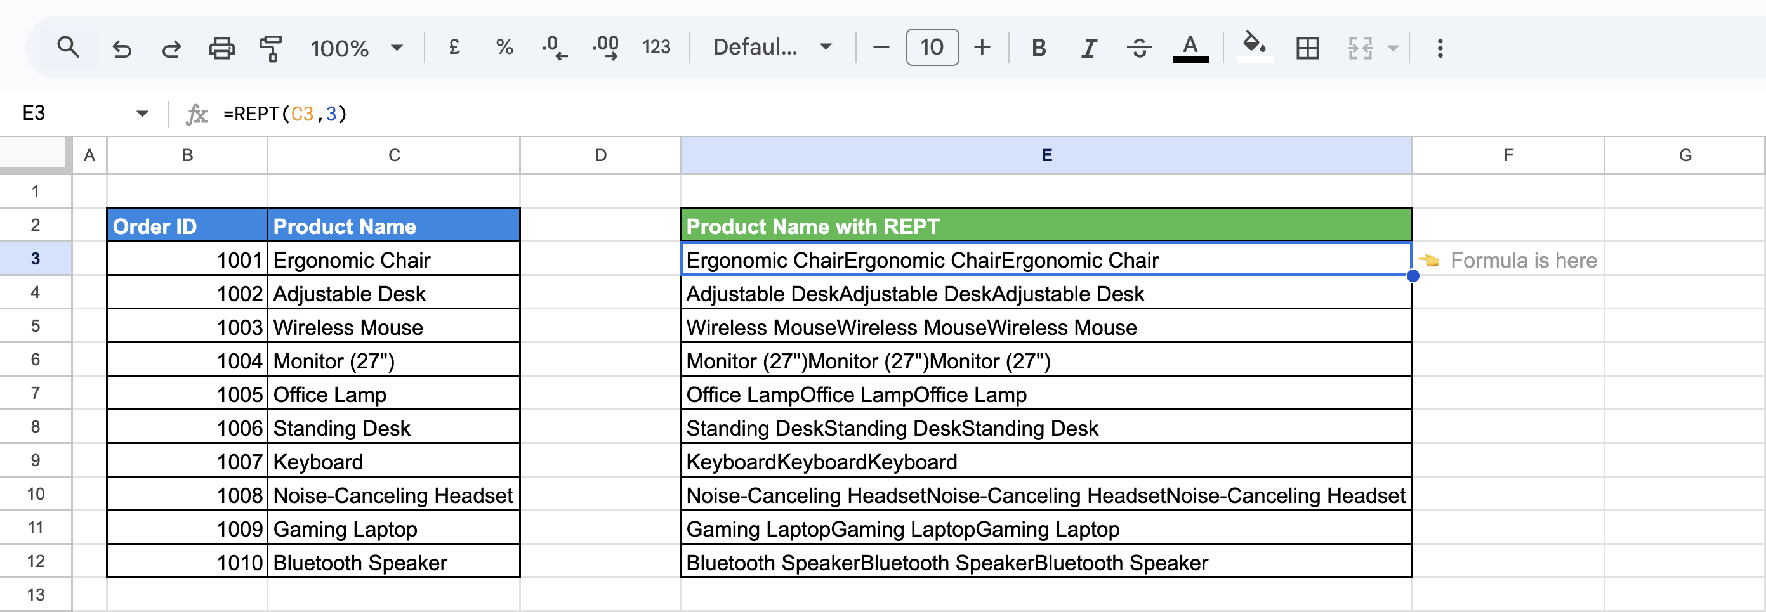The image size is (1766, 612).
Task: Select the Adjustable Desk cell in column C
Action: (393, 292)
